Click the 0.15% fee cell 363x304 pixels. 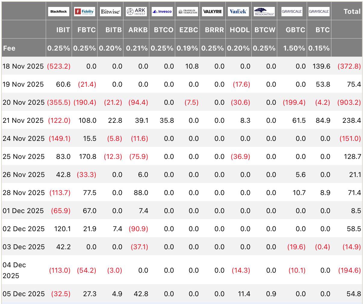point(319,48)
